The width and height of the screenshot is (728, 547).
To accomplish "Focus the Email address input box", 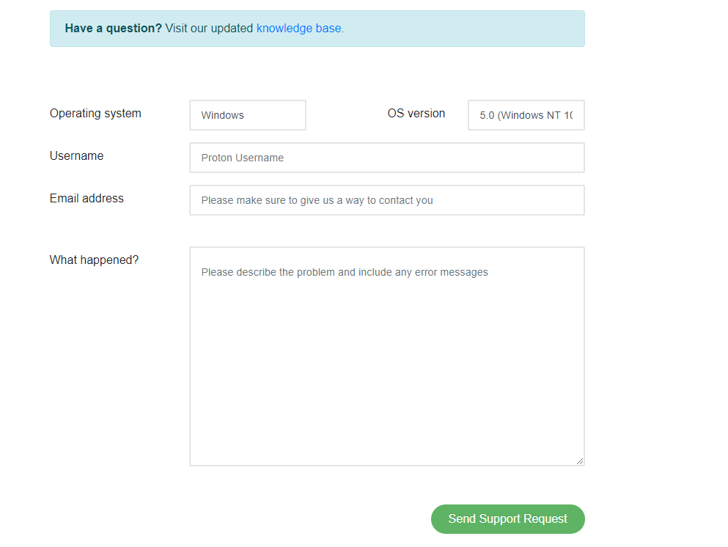I will click(x=387, y=200).
